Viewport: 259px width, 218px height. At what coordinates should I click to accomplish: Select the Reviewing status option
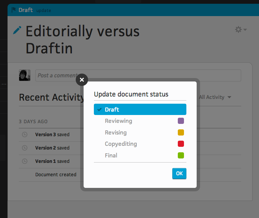pos(140,121)
